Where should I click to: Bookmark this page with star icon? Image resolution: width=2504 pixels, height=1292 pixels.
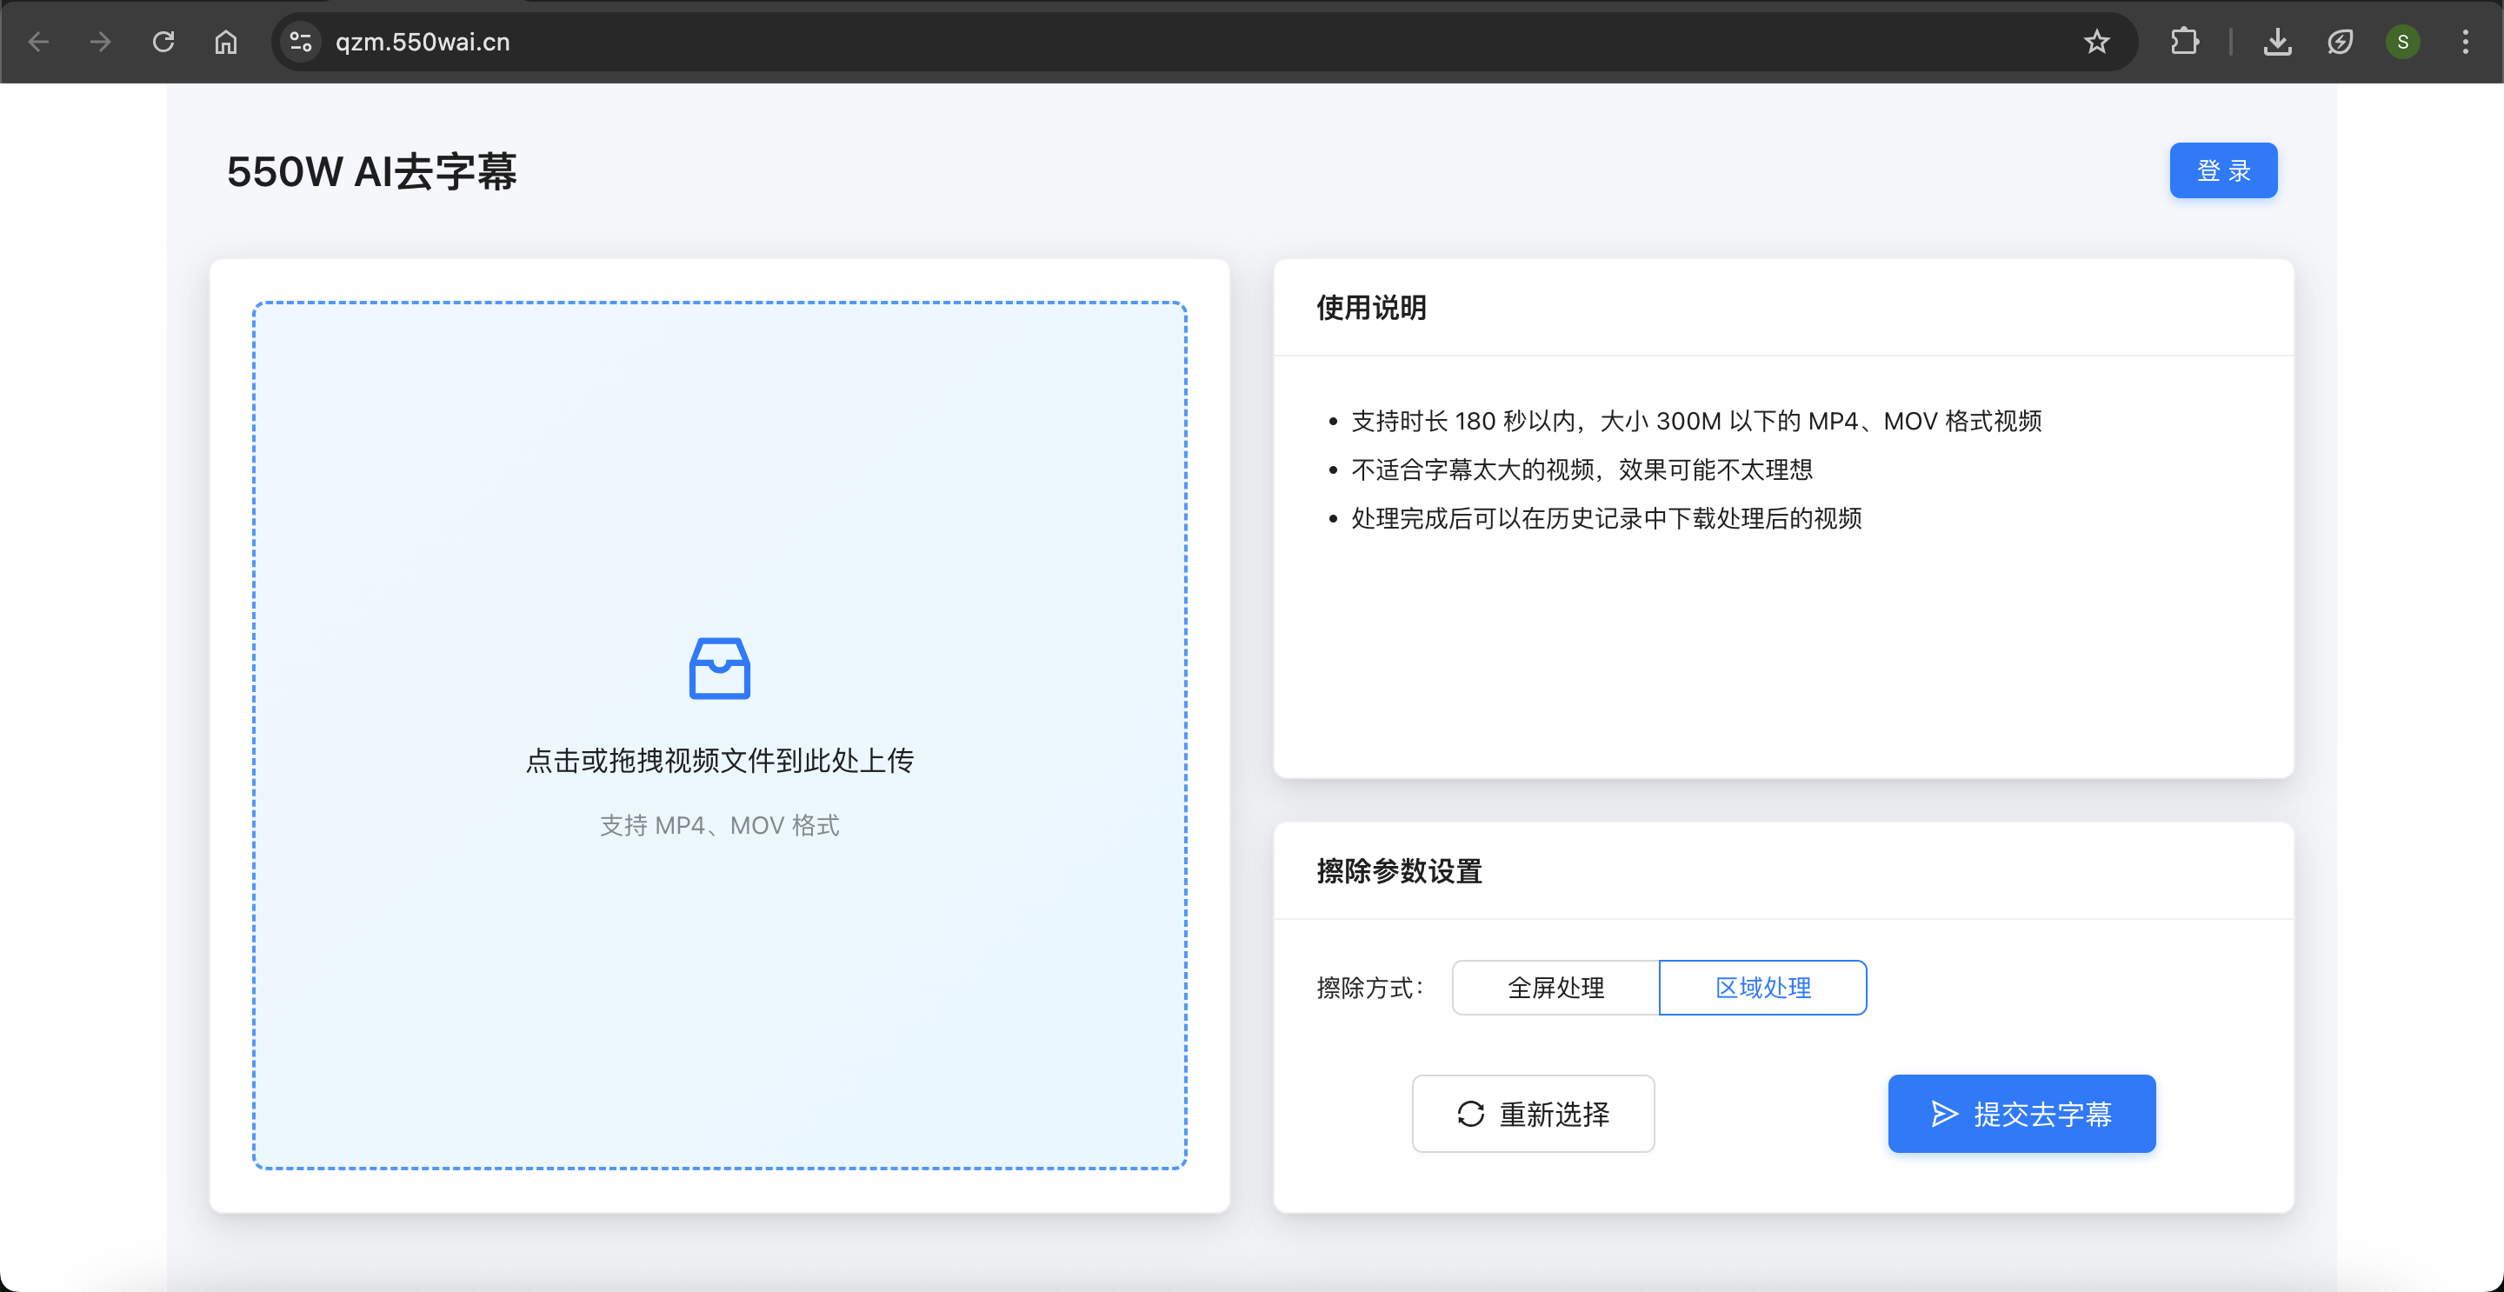pos(2097,42)
